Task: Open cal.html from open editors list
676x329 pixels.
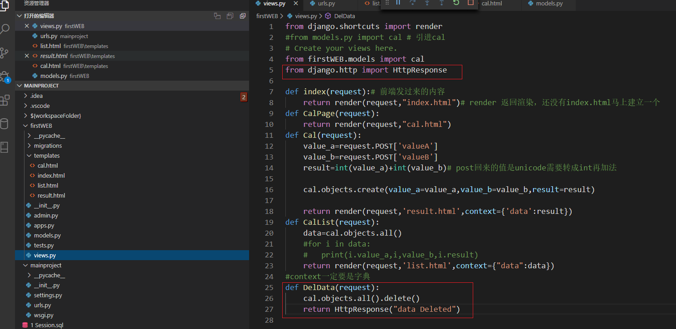Action: click(132, 66)
